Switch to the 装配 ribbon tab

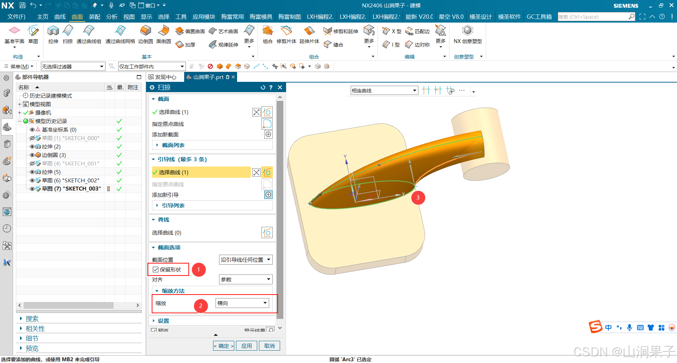(x=95, y=17)
